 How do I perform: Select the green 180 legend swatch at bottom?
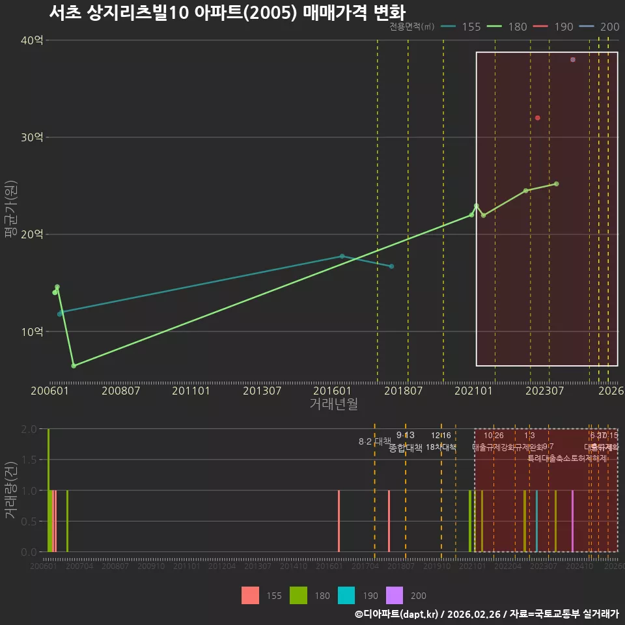point(299,596)
